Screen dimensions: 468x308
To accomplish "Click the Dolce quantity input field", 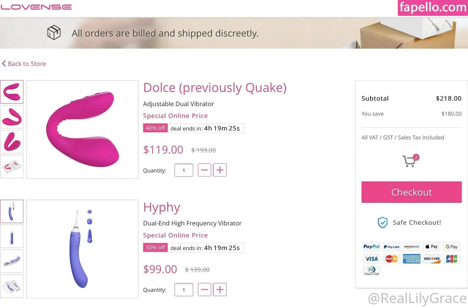I will pyautogui.click(x=184, y=170).
